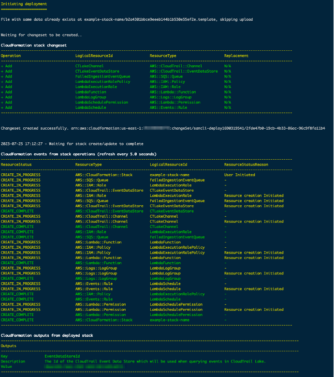The width and height of the screenshot is (334, 377).
Task: Select "FailedIngestionEventQueue" in the changeset Add rows
Action: tap(103, 76)
